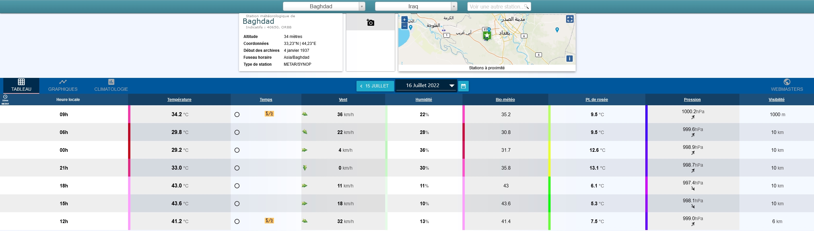Open the Webmasters section
Screen dimensions: 814x231
tap(787, 85)
